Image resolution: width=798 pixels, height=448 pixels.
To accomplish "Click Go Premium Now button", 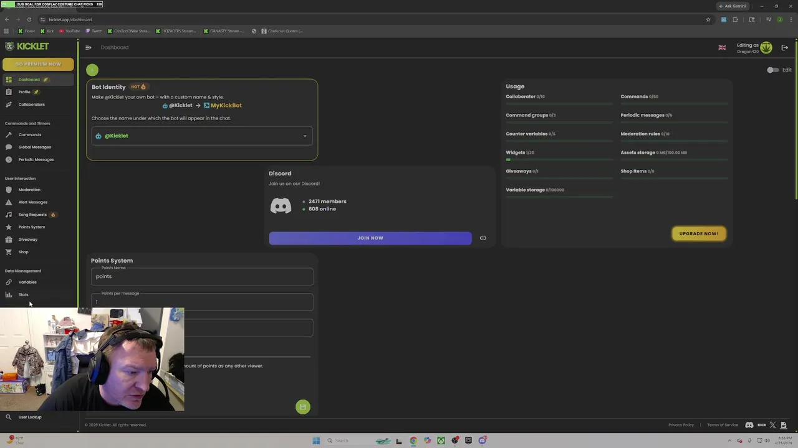I will 38,64.
